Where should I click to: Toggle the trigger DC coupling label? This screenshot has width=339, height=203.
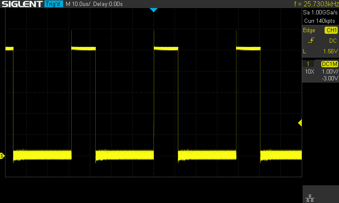[333, 41]
